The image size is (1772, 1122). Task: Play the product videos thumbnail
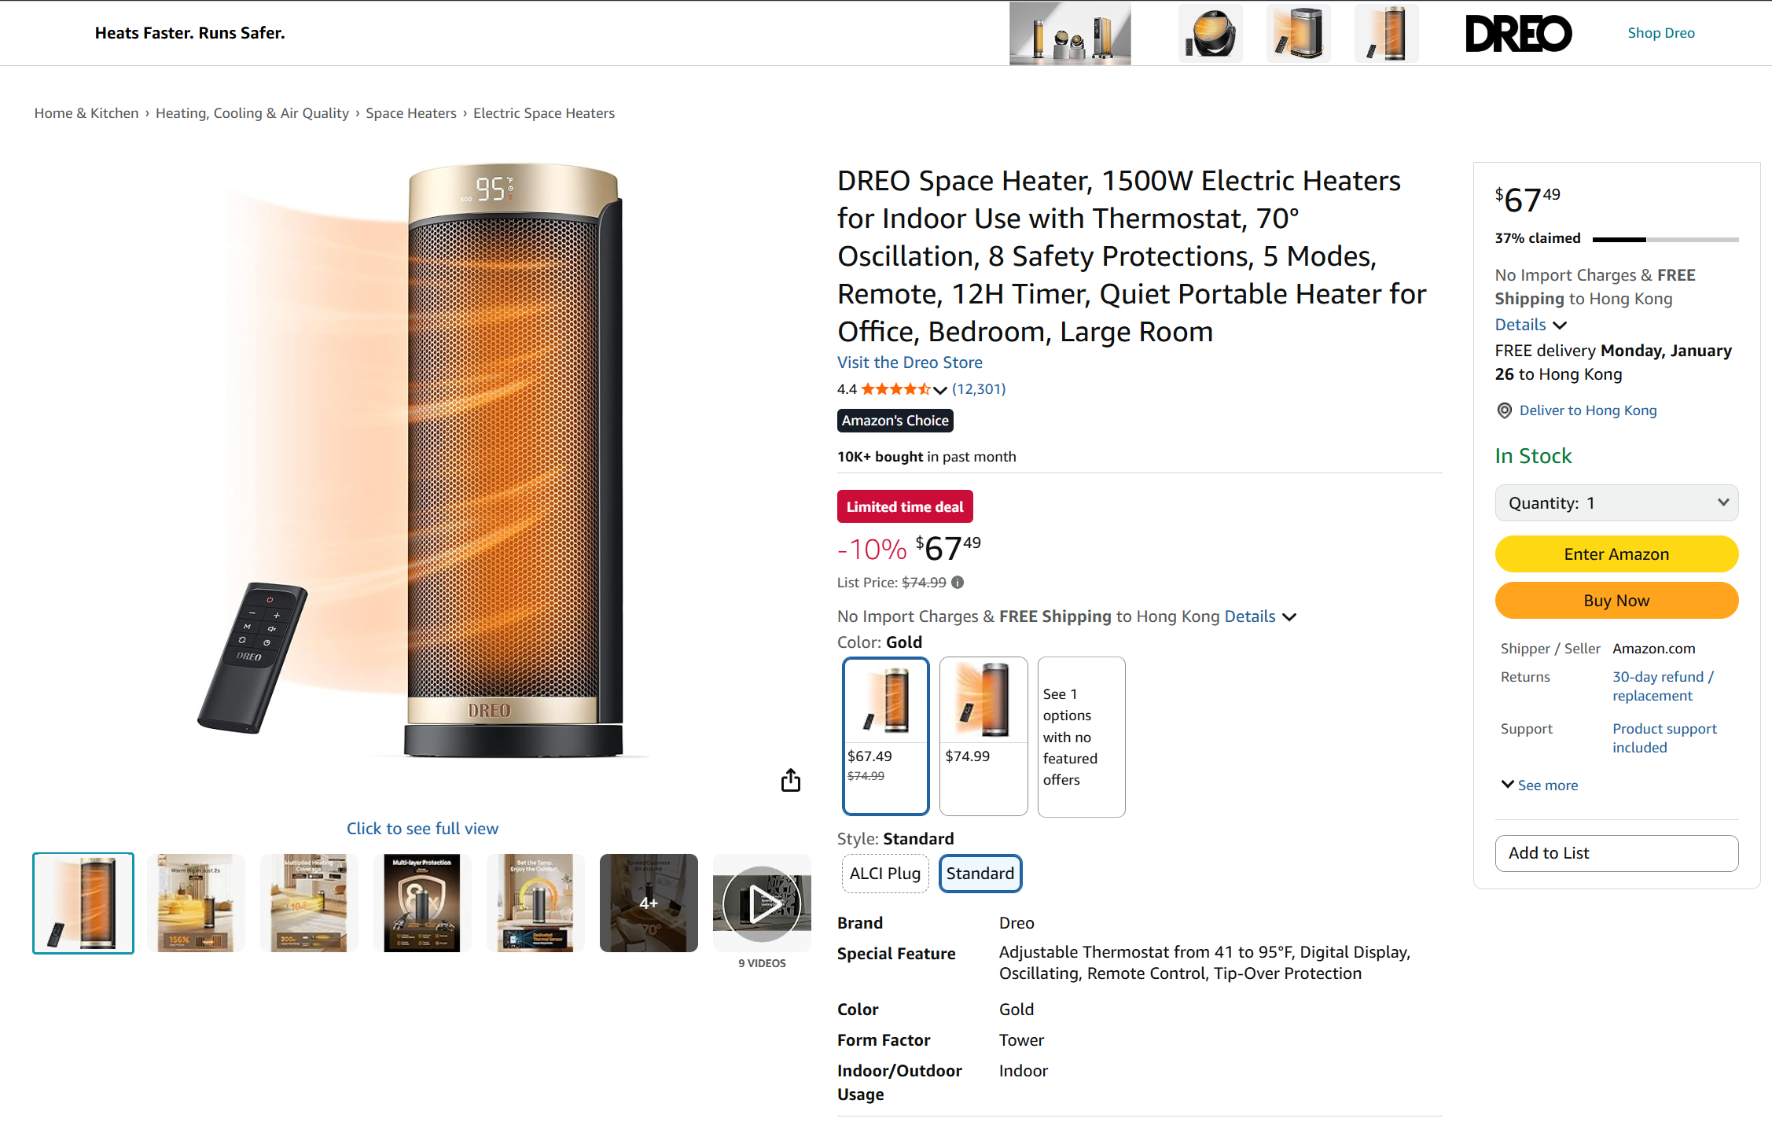click(761, 903)
